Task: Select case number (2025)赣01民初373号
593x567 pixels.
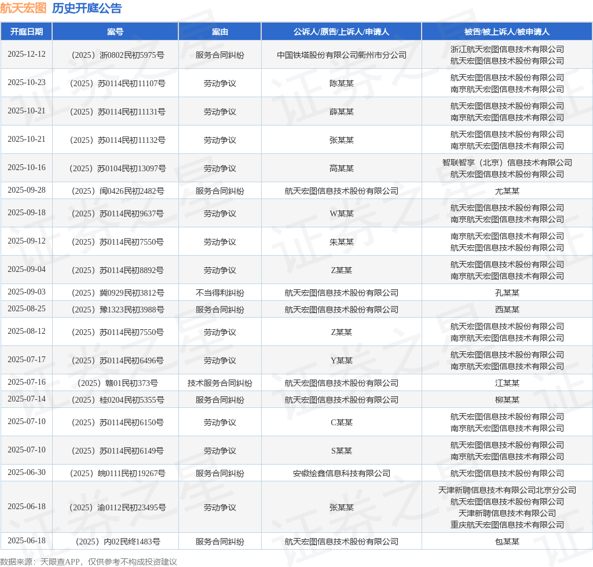Action: (118, 384)
